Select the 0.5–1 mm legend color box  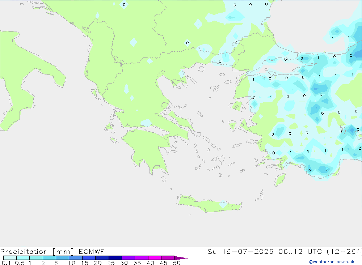[23, 258]
